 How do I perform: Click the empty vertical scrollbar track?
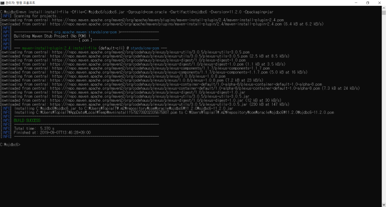(x=384, y=108)
